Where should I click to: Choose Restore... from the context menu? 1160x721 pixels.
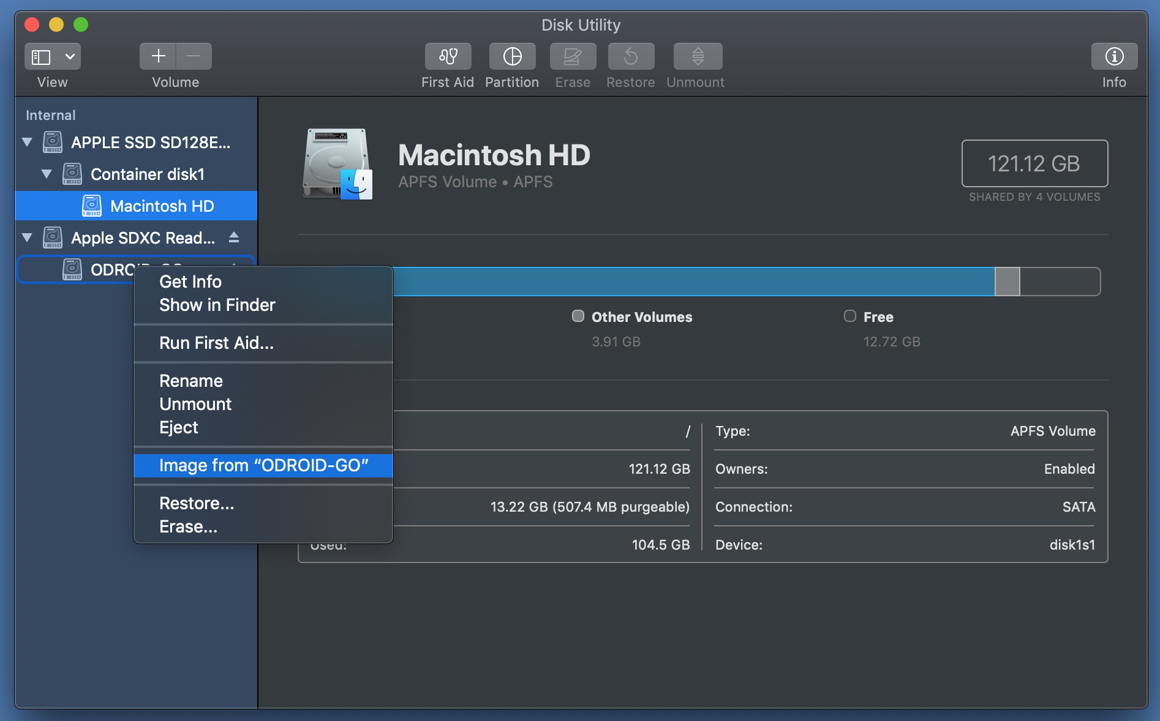tap(263, 503)
